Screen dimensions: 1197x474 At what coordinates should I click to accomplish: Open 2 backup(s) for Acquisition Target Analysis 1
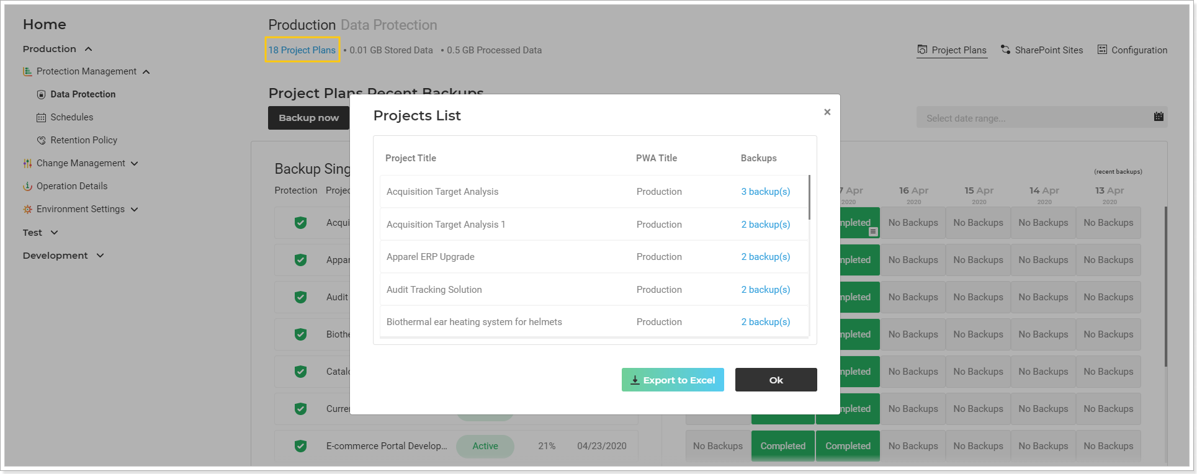(766, 225)
